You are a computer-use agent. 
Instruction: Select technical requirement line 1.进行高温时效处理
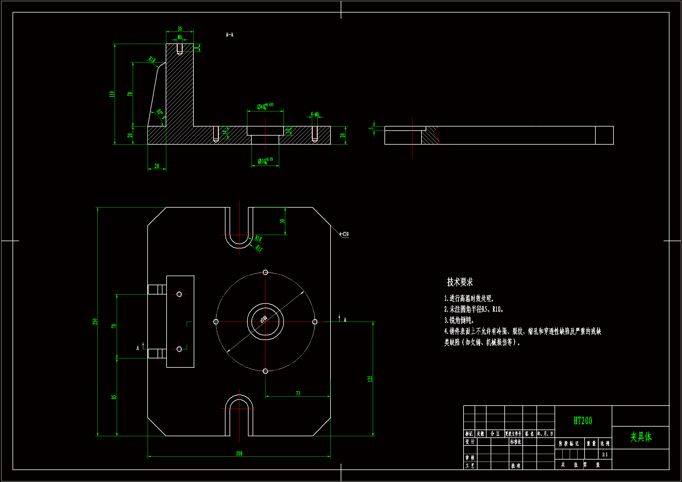click(469, 298)
